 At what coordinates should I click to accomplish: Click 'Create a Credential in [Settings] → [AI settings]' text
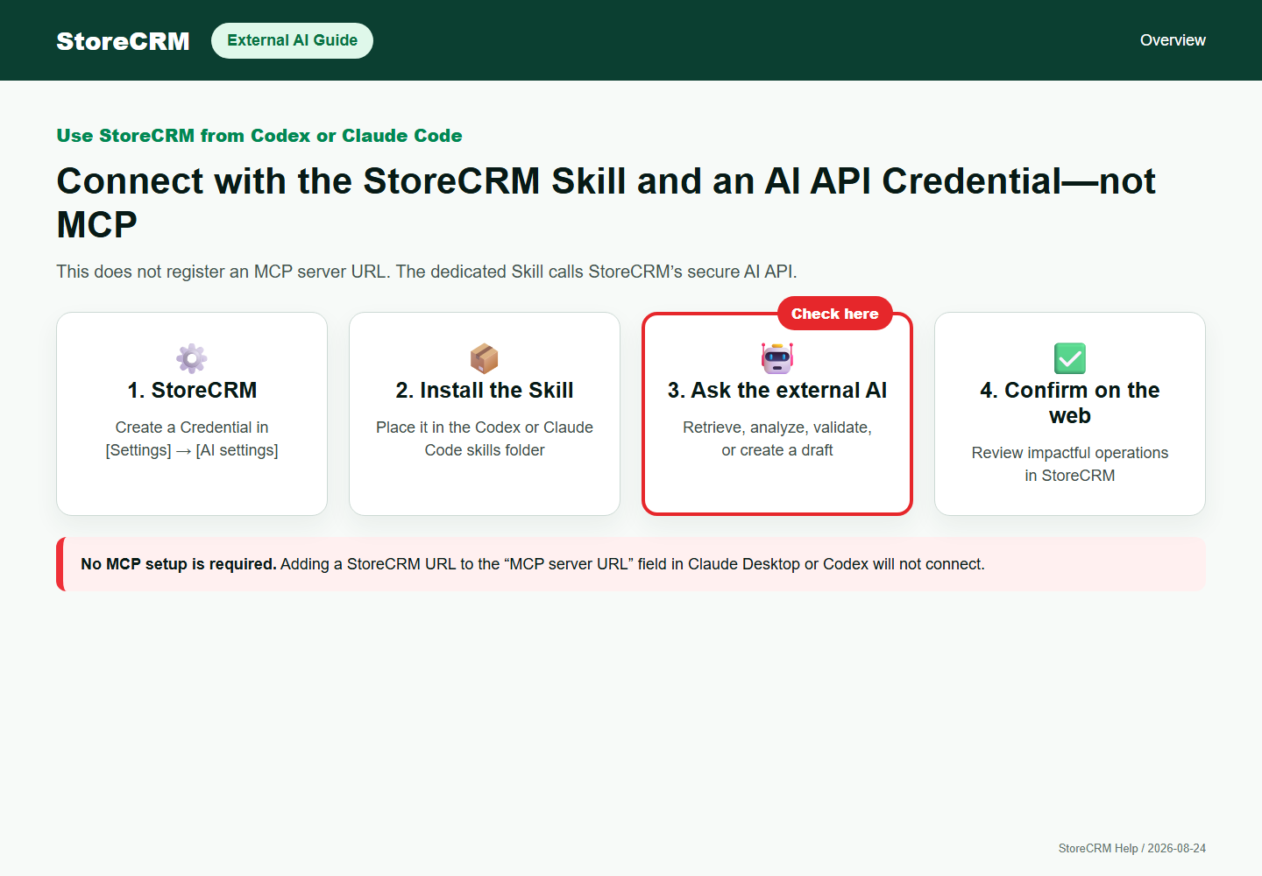tap(192, 439)
